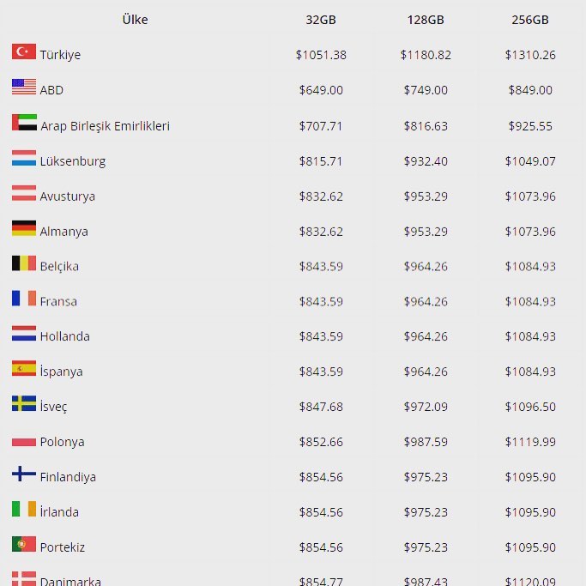Screen dimensions: 586x586
Task: Click the İrlanda country label
Action: pos(59,511)
